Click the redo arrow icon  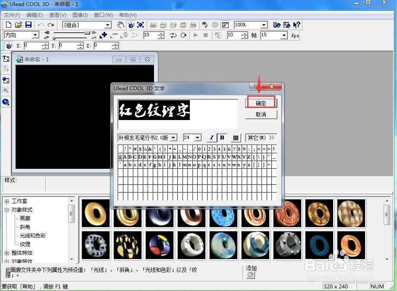[50, 25]
